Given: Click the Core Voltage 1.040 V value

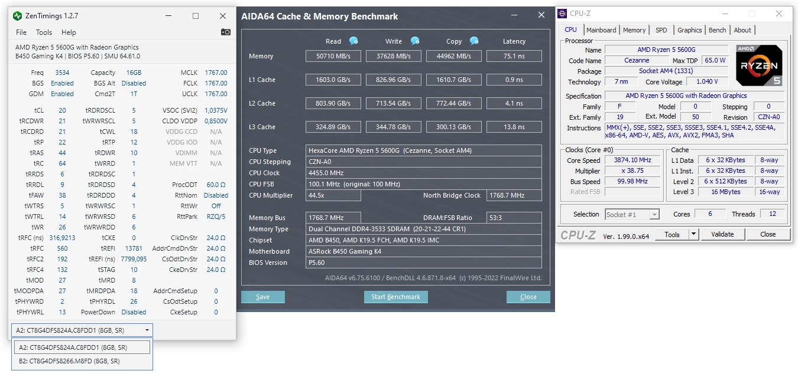Looking at the screenshot, I should pos(707,81).
